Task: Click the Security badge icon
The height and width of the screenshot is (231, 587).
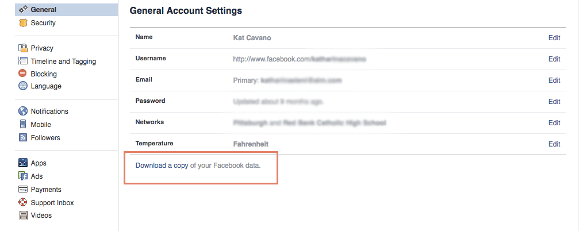Action: (23, 23)
